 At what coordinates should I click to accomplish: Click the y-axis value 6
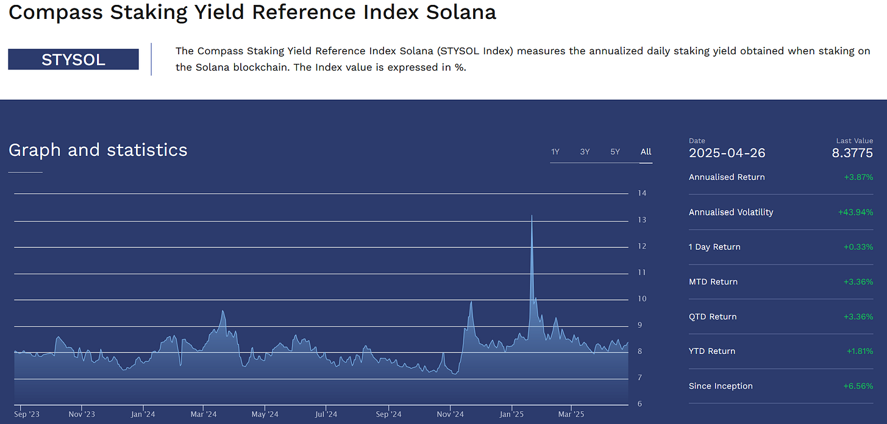640,404
